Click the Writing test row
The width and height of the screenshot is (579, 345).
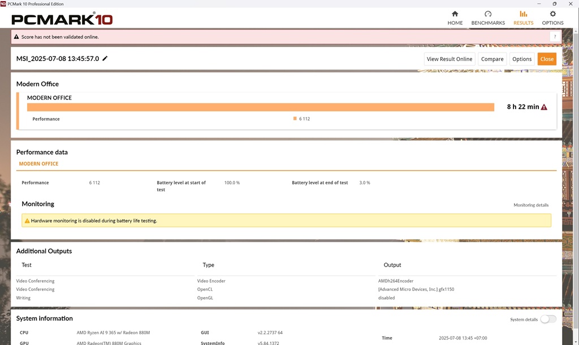click(x=23, y=298)
